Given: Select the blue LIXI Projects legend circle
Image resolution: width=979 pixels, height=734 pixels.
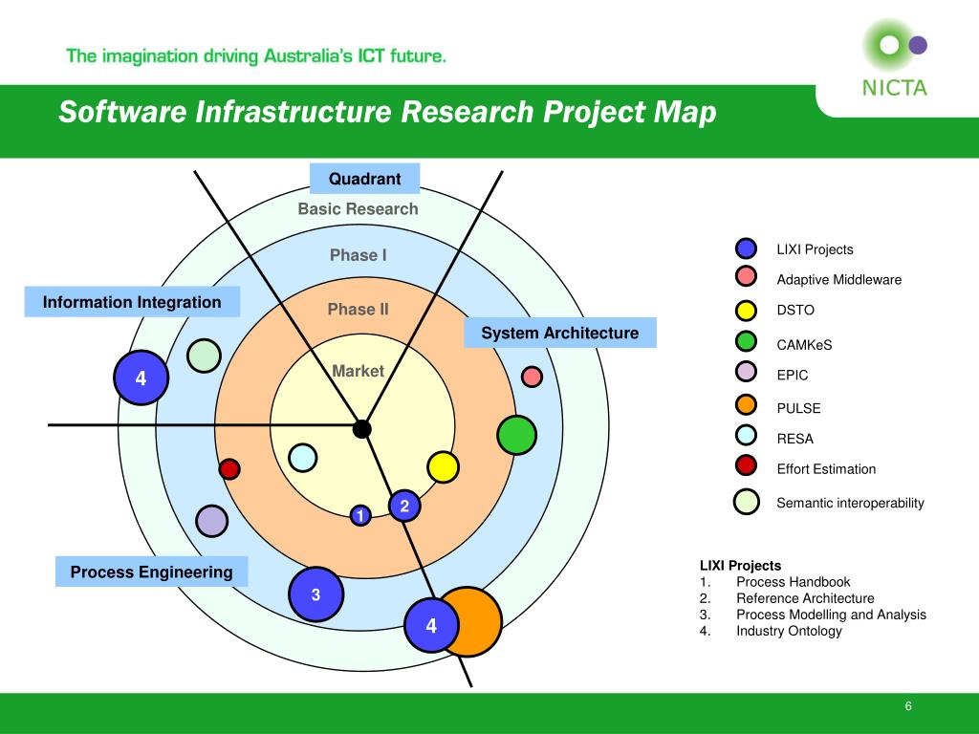Looking at the screenshot, I should tap(746, 248).
